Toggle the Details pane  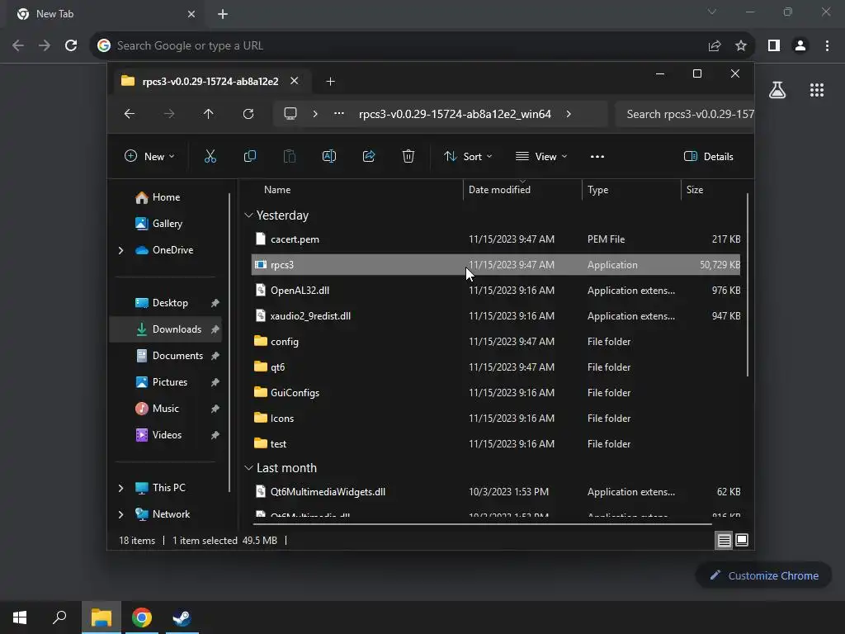tap(709, 156)
